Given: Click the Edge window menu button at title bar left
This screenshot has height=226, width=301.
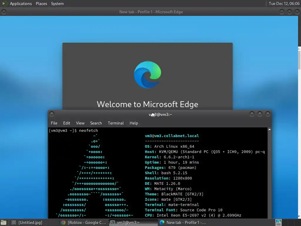Looking at the screenshot, I should [x=4, y=12].
